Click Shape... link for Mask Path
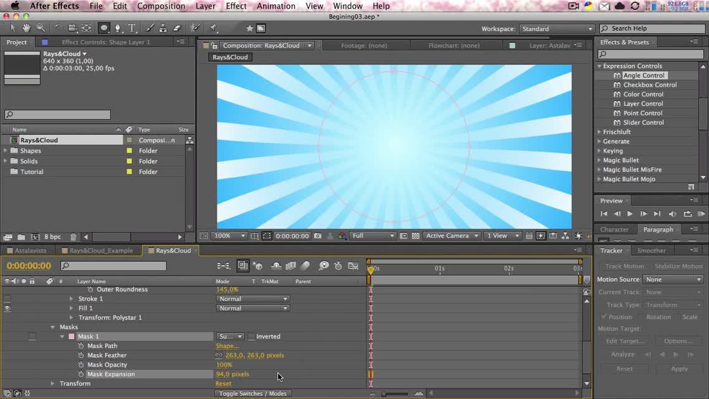Image resolution: width=709 pixels, height=399 pixels. pos(227,345)
